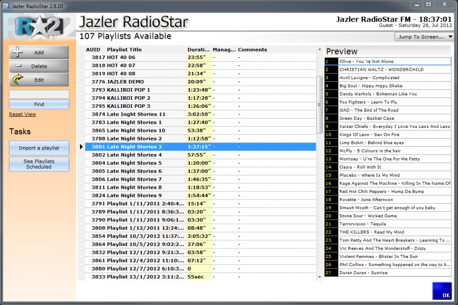Select playlist Late Night Stories 4
The height and width of the screenshot is (305, 458).
[200, 155]
